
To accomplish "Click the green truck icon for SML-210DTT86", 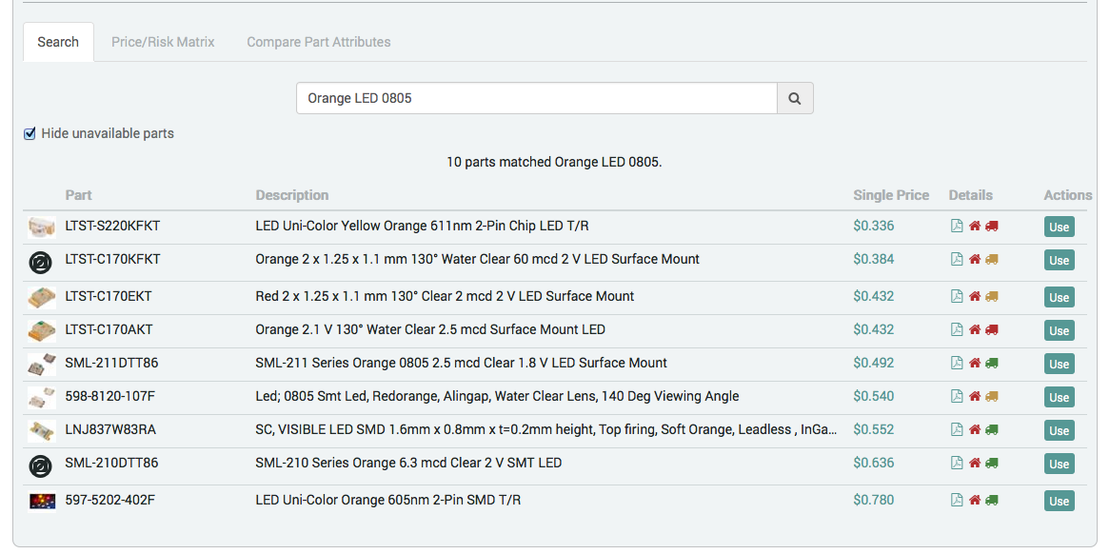I will (990, 464).
